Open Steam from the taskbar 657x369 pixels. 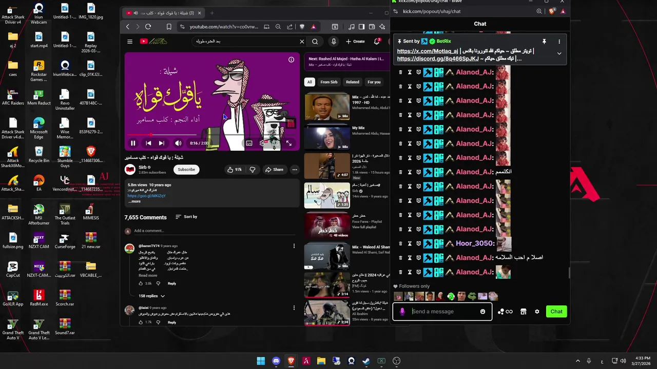pos(366,361)
